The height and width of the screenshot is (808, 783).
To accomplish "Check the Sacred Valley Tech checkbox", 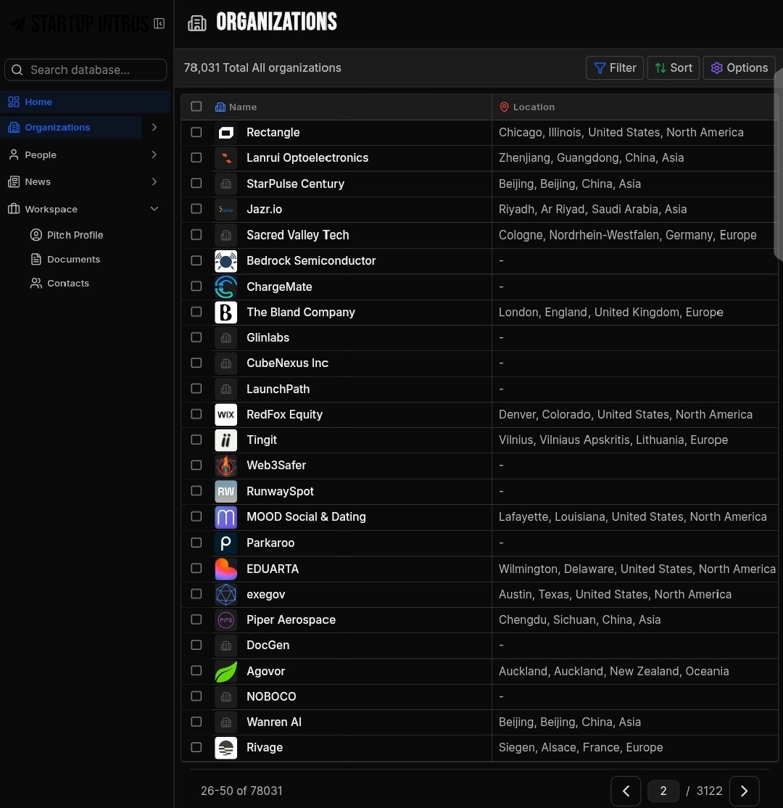I will 196,234.
